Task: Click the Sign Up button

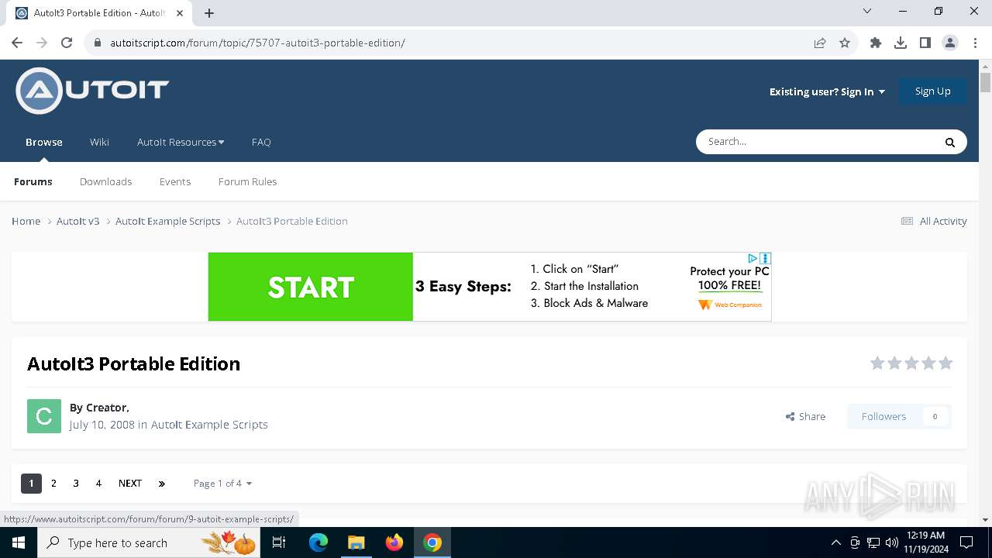Action: 932,91
